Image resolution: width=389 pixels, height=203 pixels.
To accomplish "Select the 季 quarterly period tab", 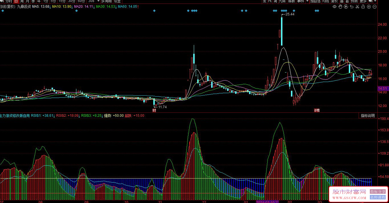I will coord(33,1).
